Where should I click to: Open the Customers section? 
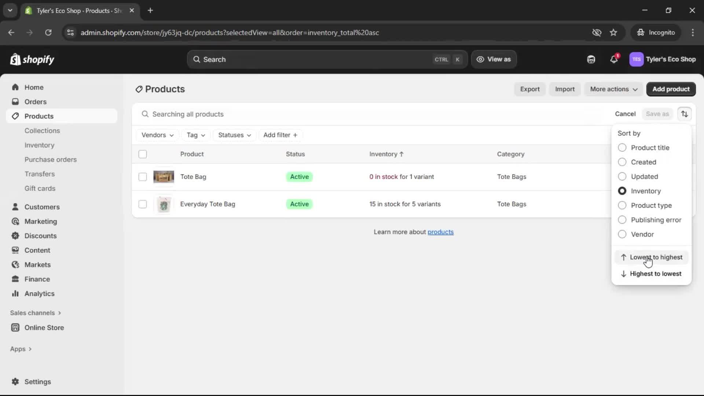(43, 207)
